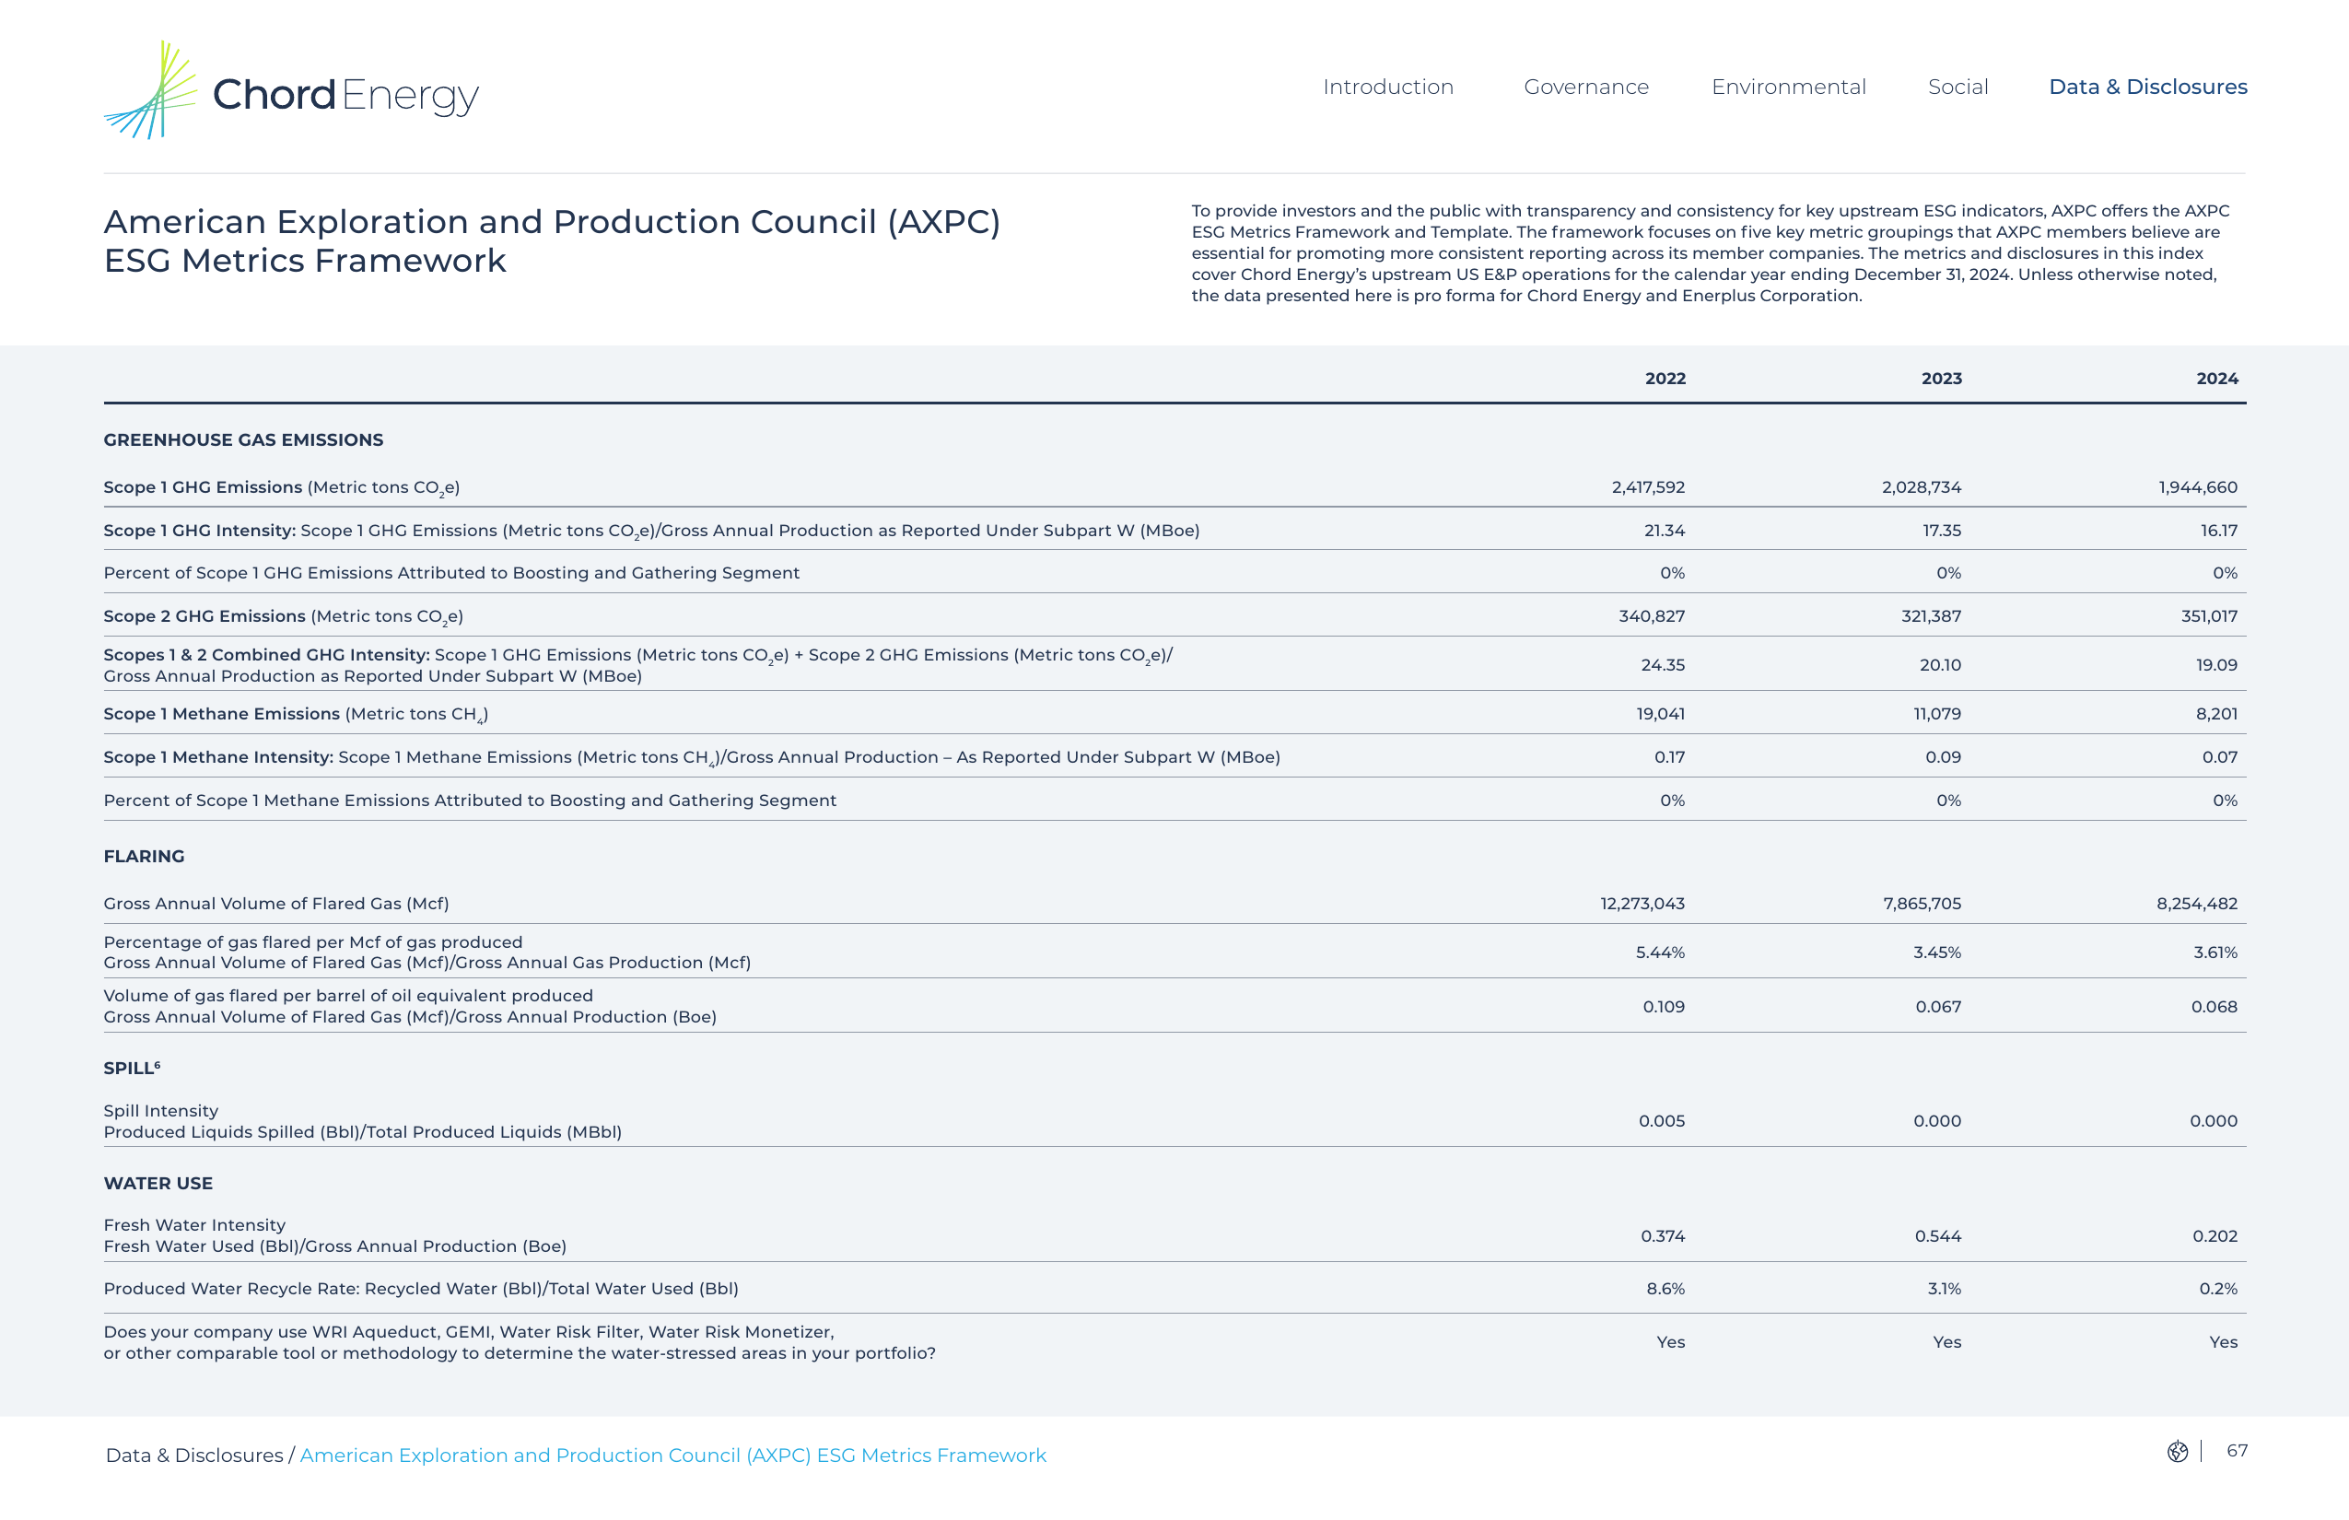The image size is (2349, 1520).
Task: Click the AXPC ESG Metrics Framework page title
Action: tap(552, 240)
